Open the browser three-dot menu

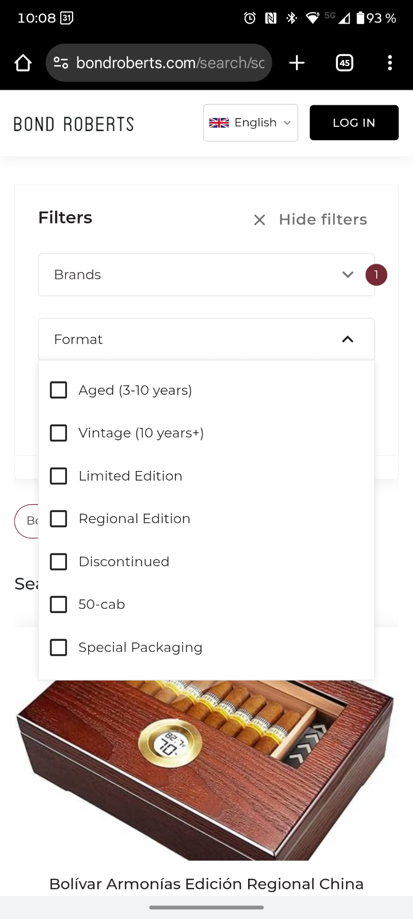point(390,63)
